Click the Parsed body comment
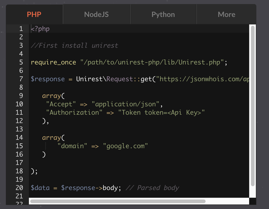Screen dimensions: 269x209 point(152,188)
